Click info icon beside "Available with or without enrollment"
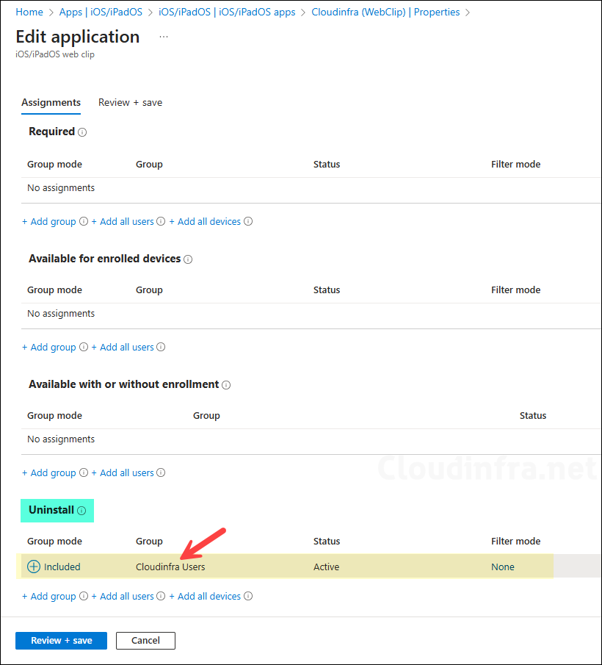This screenshot has width=602, height=665. pos(227,384)
